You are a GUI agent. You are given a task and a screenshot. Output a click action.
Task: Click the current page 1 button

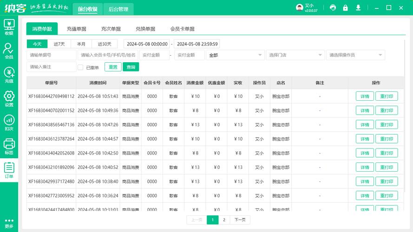coord(213,220)
